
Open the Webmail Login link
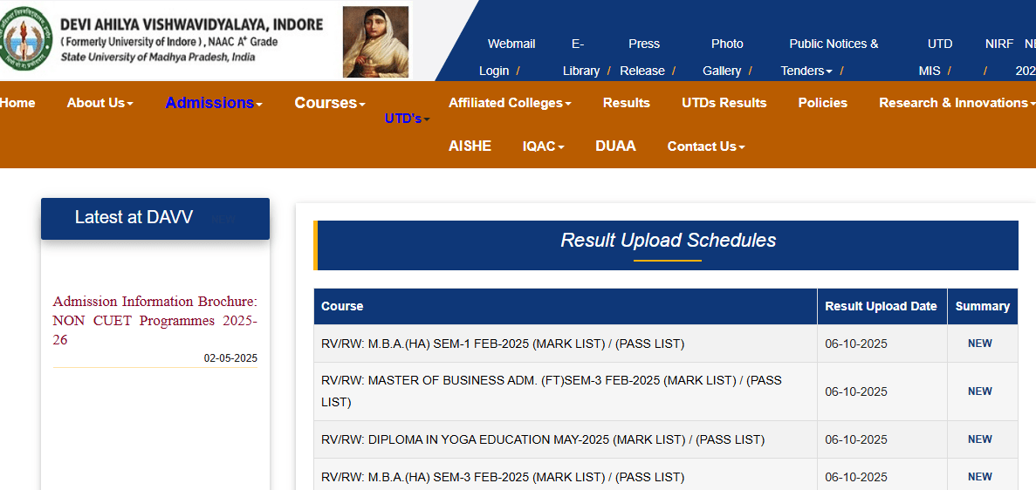(511, 57)
